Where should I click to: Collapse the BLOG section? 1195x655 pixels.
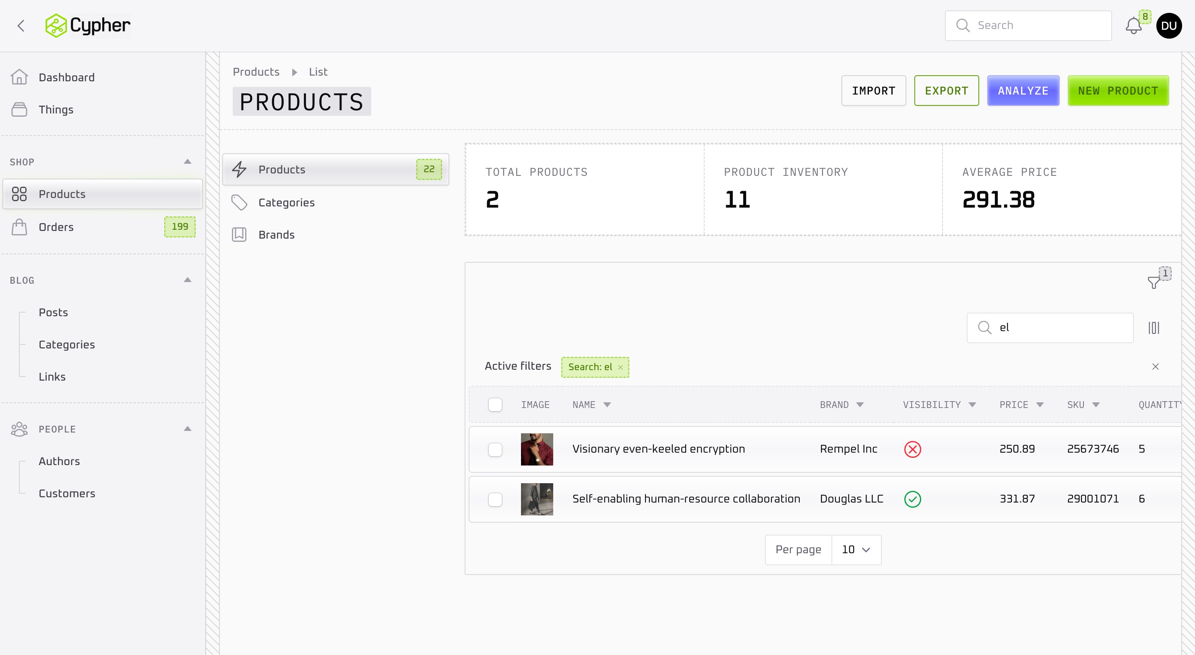[x=187, y=280]
